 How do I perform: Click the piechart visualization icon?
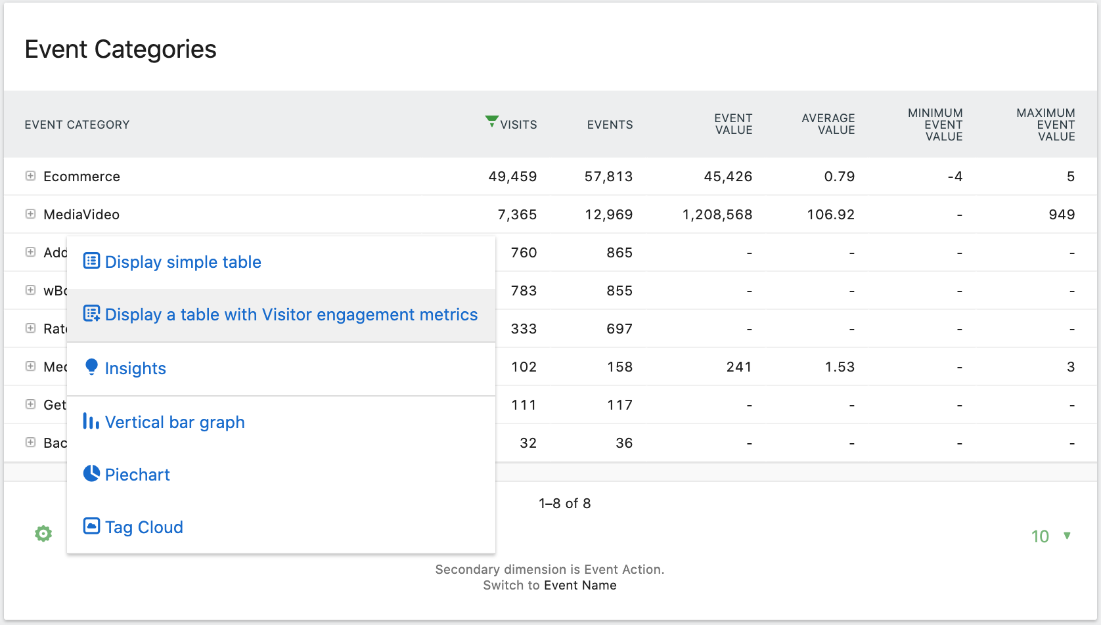tap(90, 473)
